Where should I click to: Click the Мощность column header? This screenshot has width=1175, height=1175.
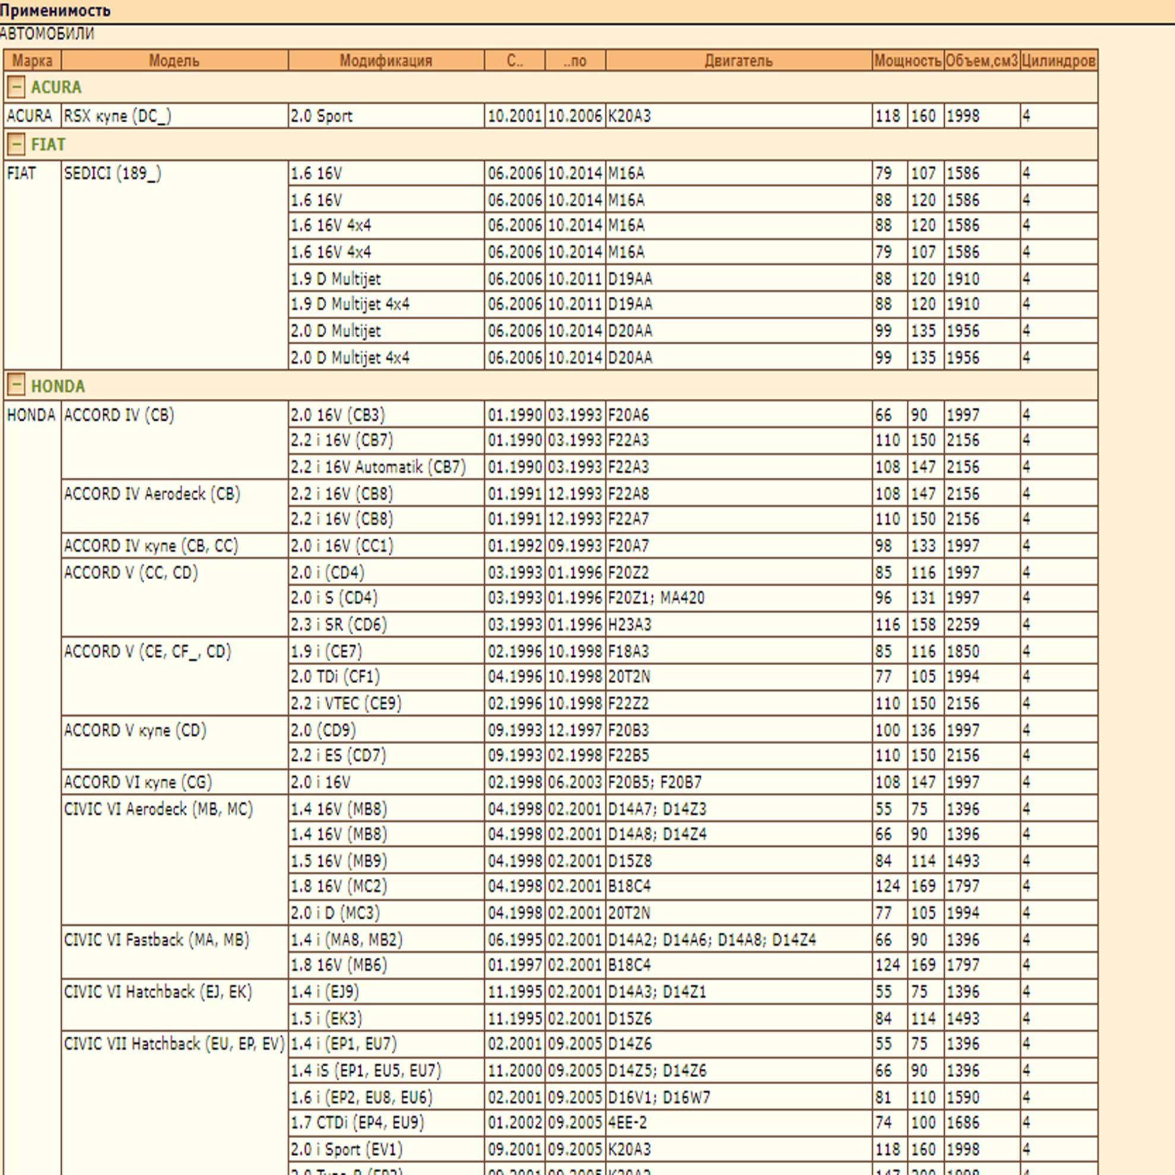click(907, 61)
